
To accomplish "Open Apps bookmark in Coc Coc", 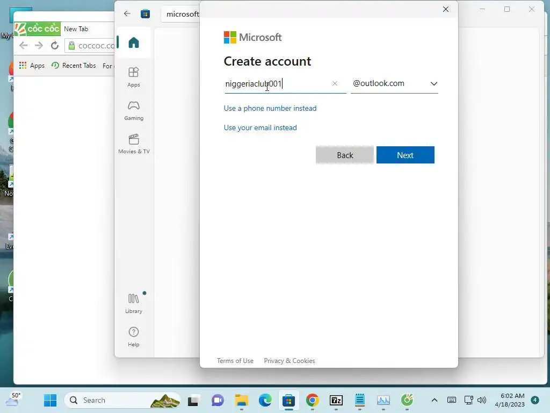I will [x=32, y=65].
